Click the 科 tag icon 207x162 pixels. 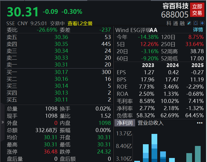(169, 24)
